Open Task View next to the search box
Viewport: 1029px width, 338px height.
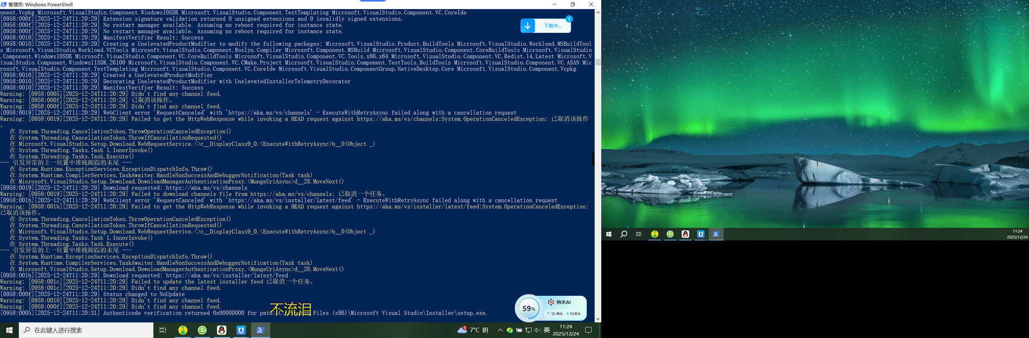point(163,331)
